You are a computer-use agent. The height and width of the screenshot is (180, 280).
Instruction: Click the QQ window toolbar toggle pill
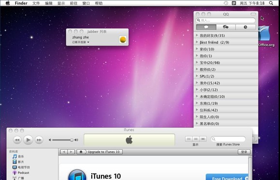(253, 14)
